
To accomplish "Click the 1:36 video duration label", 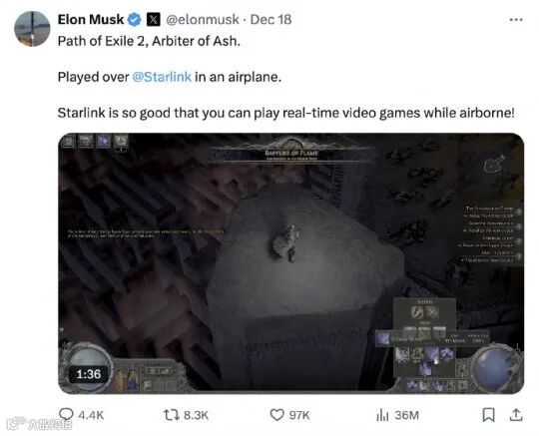I will click(x=89, y=374).
